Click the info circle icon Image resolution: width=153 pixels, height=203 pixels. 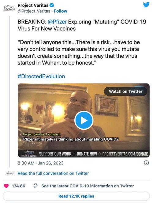146,163
